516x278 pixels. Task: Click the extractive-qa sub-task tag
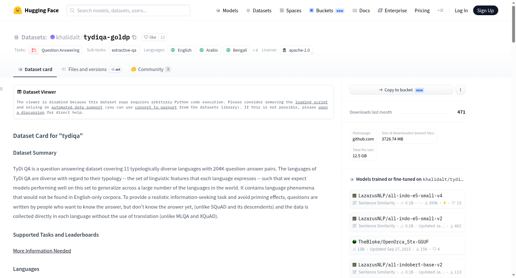[x=124, y=50]
